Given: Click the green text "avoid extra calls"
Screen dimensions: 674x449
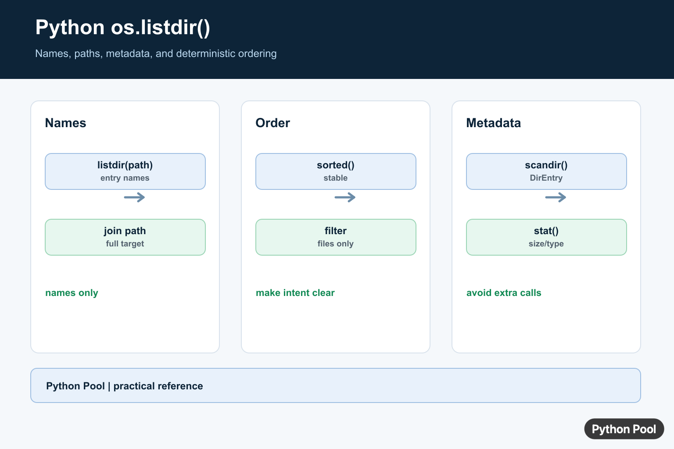Looking at the screenshot, I should point(504,293).
